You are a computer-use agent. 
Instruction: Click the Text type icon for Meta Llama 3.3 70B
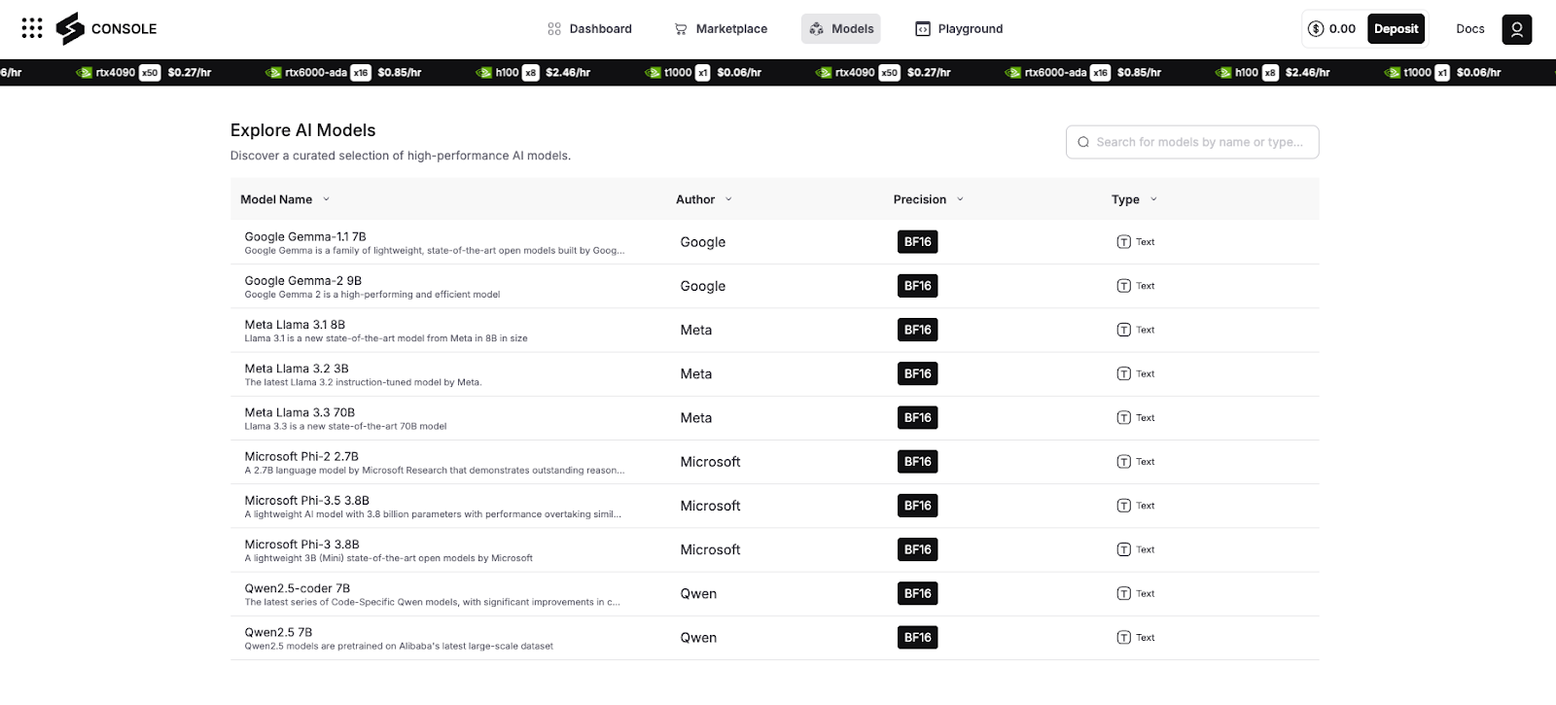1124,418
